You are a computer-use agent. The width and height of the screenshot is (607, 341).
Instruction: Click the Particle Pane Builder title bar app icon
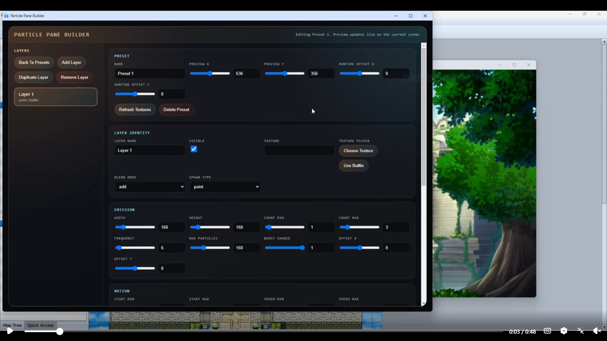6,15
